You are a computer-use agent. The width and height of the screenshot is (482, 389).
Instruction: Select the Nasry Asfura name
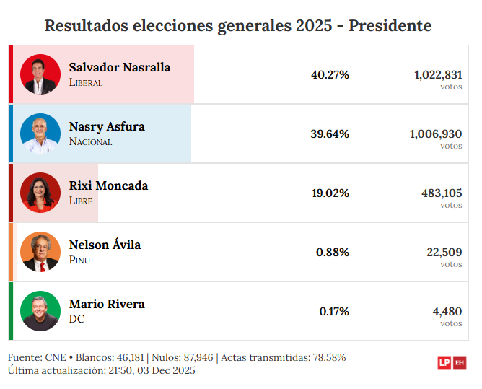pos(107,126)
